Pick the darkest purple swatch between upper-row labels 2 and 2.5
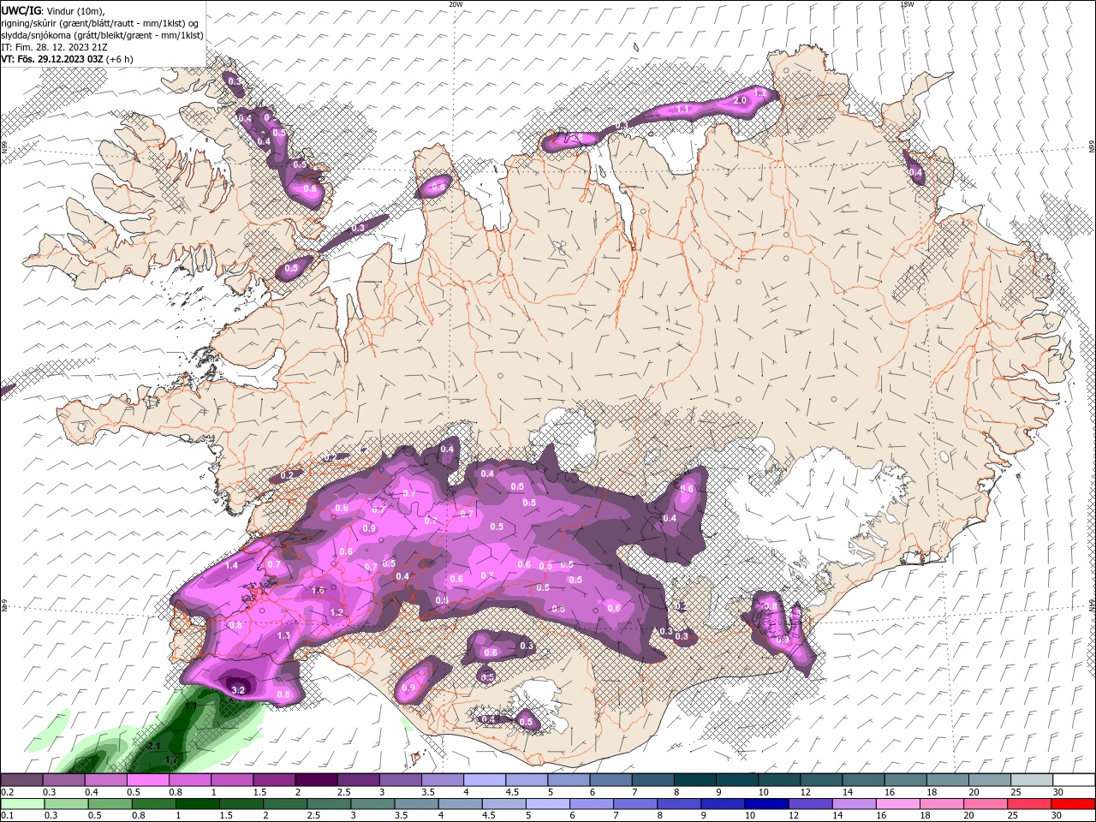The image size is (1096, 822). click(x=316, y=780)
